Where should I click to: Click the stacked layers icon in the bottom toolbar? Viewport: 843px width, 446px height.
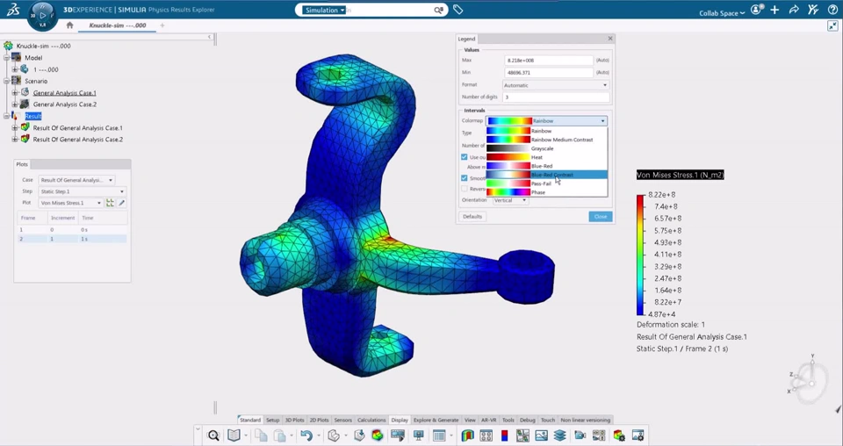559,435
